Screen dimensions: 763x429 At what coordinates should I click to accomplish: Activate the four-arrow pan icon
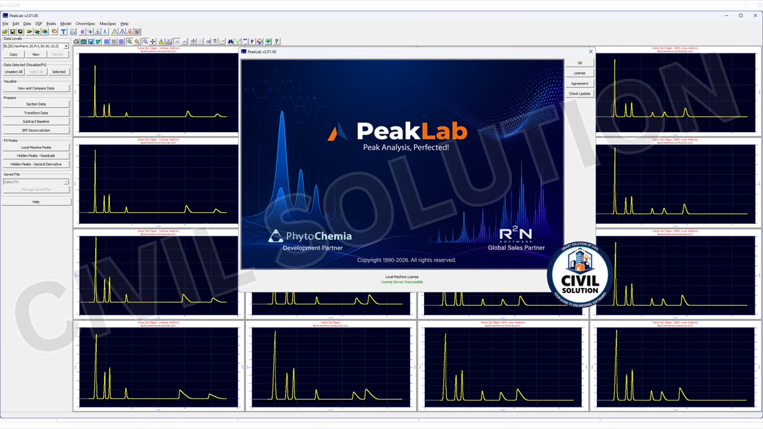pyautogui.click(x=153, y=42)
